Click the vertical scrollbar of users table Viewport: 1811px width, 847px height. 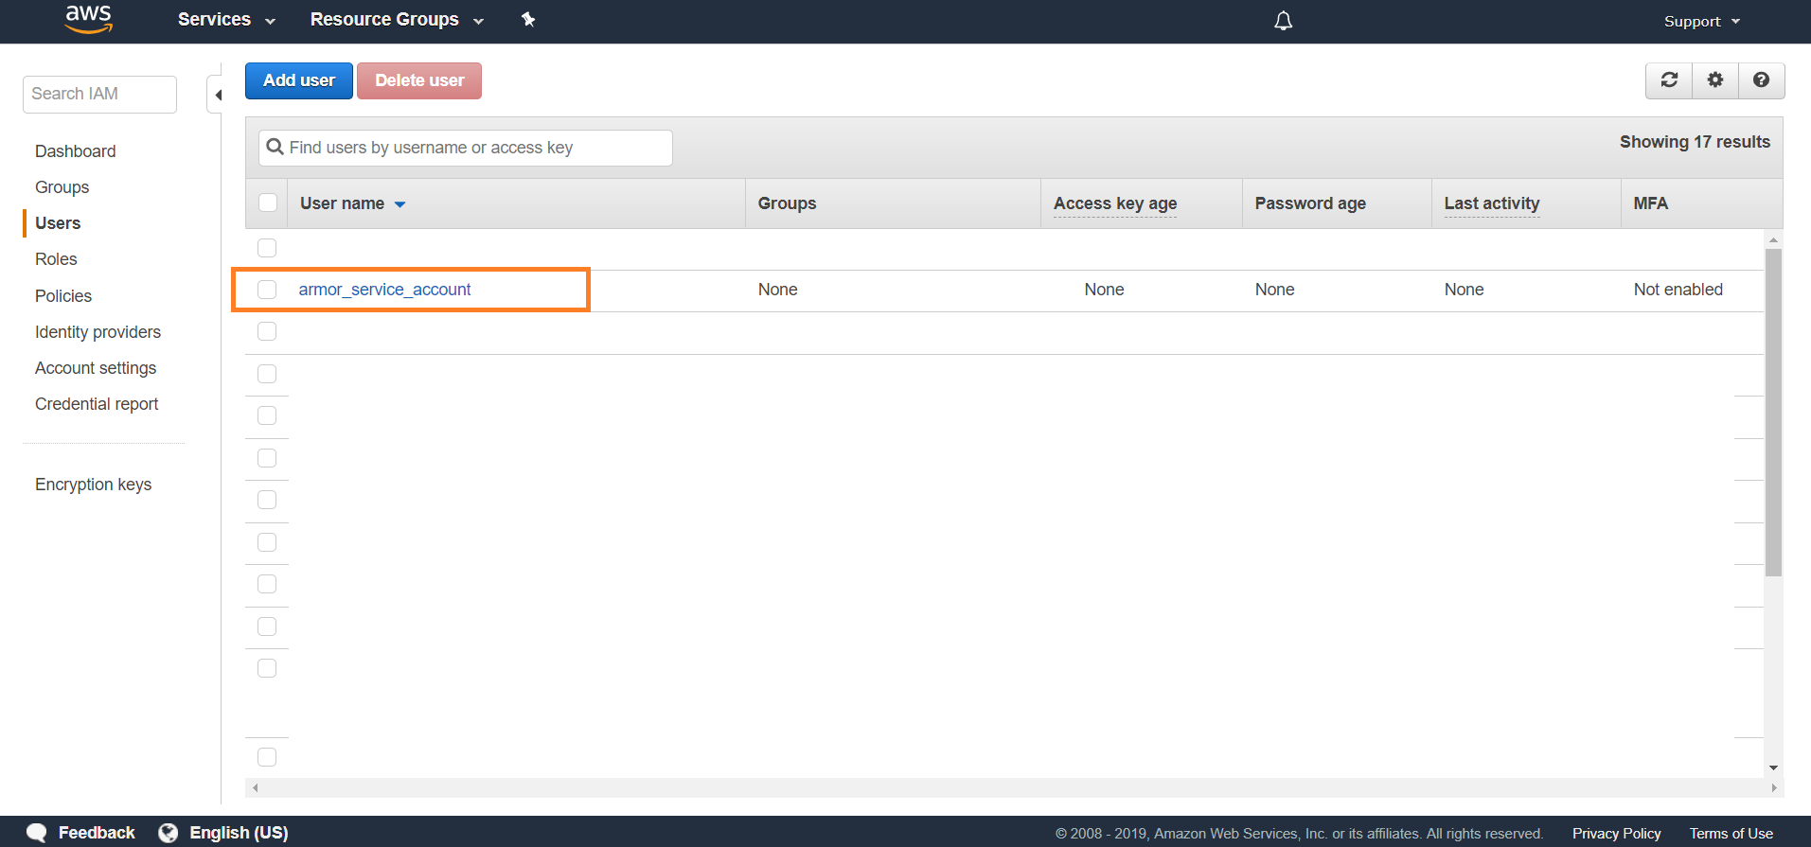click(x=1773, y=412)
